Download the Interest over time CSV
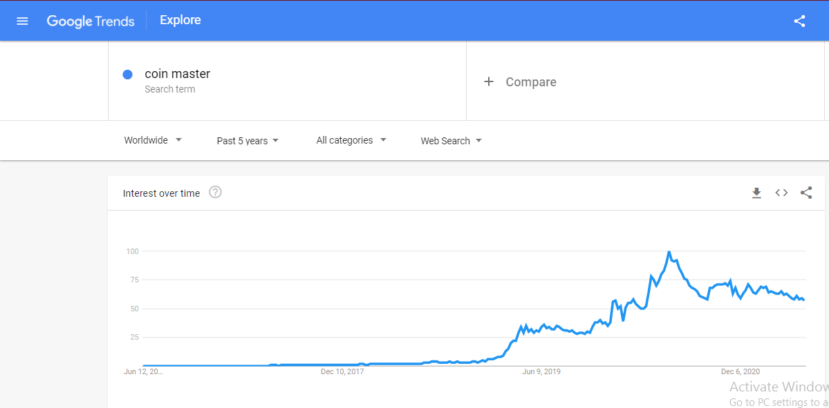Image resolution: width=829 pixels, height=408 pixels. point(756,193)
